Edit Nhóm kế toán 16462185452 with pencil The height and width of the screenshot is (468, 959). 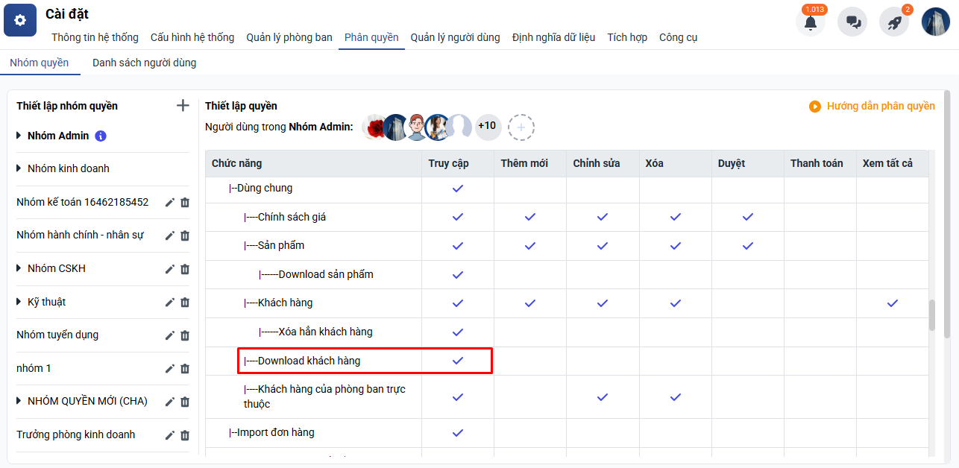tap(170, 203)
